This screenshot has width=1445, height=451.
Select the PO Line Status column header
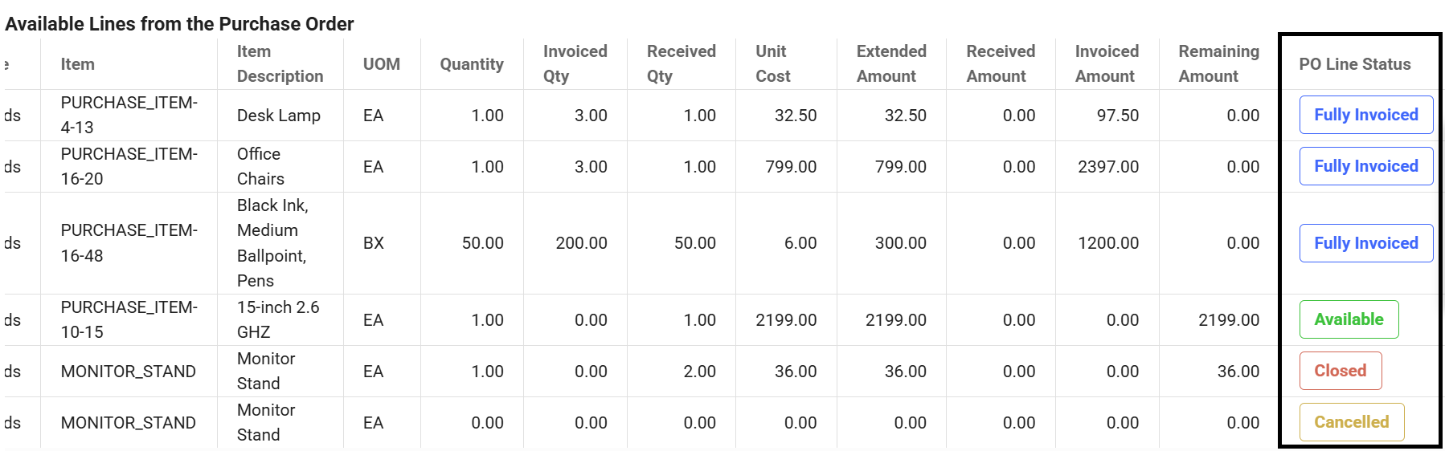pos(1354,64)
